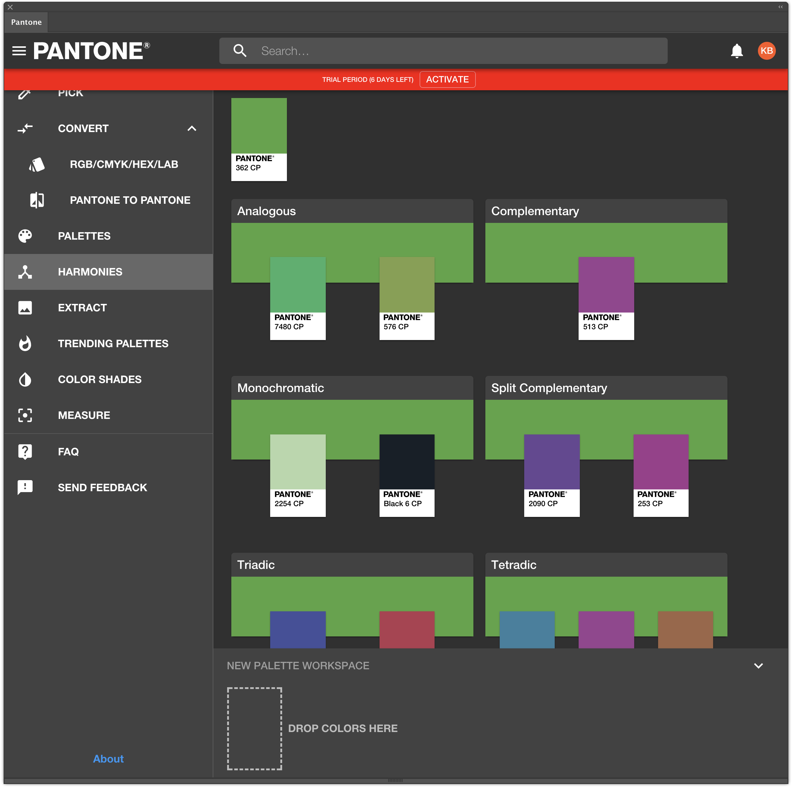792x790 pixels.
Task: Click the dashed Drop Colors Here box
Action: (x=255, y=729)
